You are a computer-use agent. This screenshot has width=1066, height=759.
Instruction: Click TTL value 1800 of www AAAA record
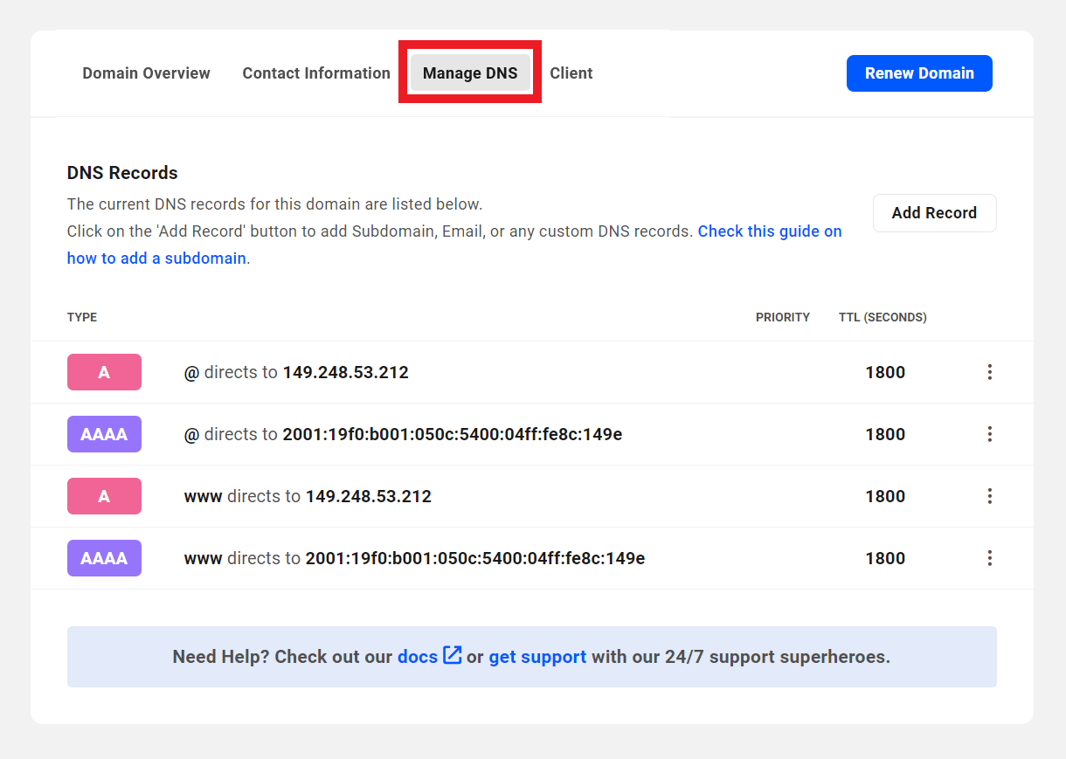pyautogui.click(x=885, y=558)
